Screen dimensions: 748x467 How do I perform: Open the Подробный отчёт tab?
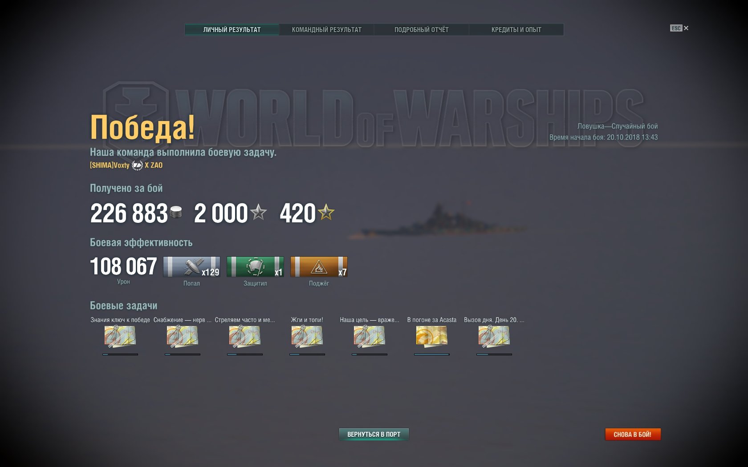(421, 30)
